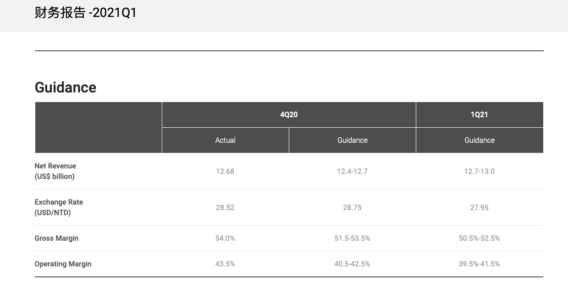This screenshot has height=292, width=568.
Task: Click the Guidance header under 1Q21
Action: pyautogui.click(x=479, y=140)
